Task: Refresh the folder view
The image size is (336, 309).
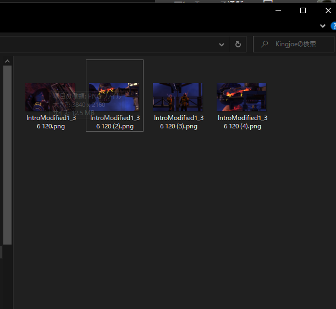Action: point(238,44)
